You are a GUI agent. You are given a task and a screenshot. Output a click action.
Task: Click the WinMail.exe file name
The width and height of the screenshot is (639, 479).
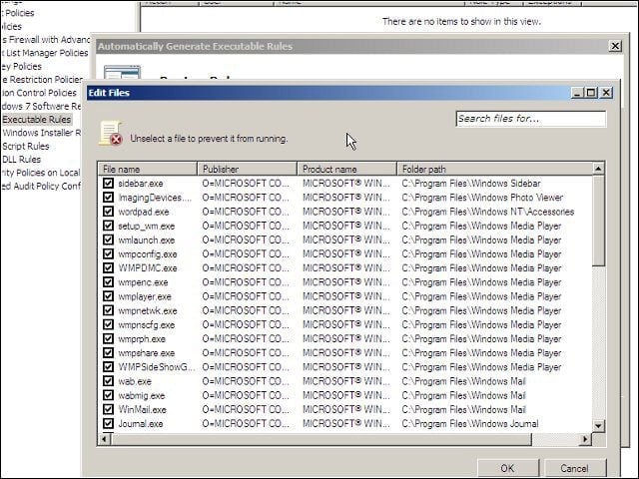(142, 409)
